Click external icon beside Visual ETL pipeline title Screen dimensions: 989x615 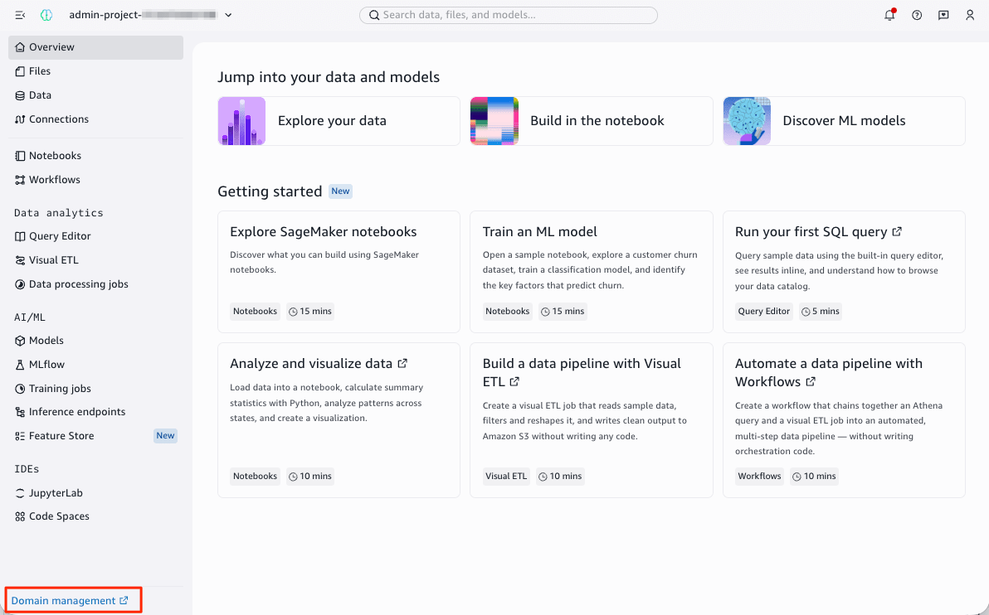click(514, 382)
